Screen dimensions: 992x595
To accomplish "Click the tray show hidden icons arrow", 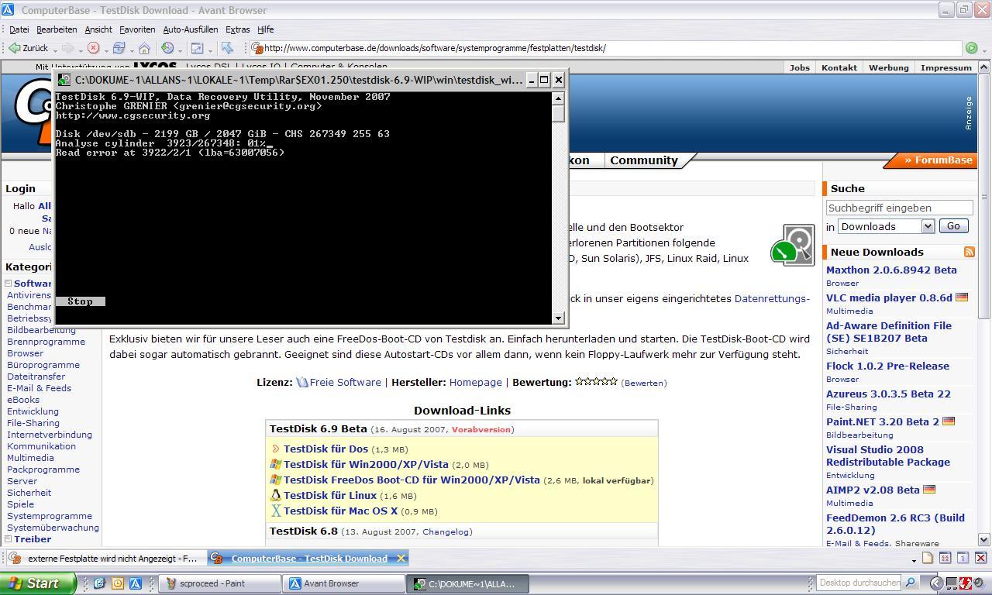I will (x=935, y=583).
